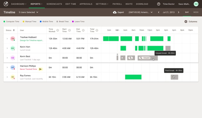Open the Settings dropdown menu

pyautogui.click(x=102, y=4)
